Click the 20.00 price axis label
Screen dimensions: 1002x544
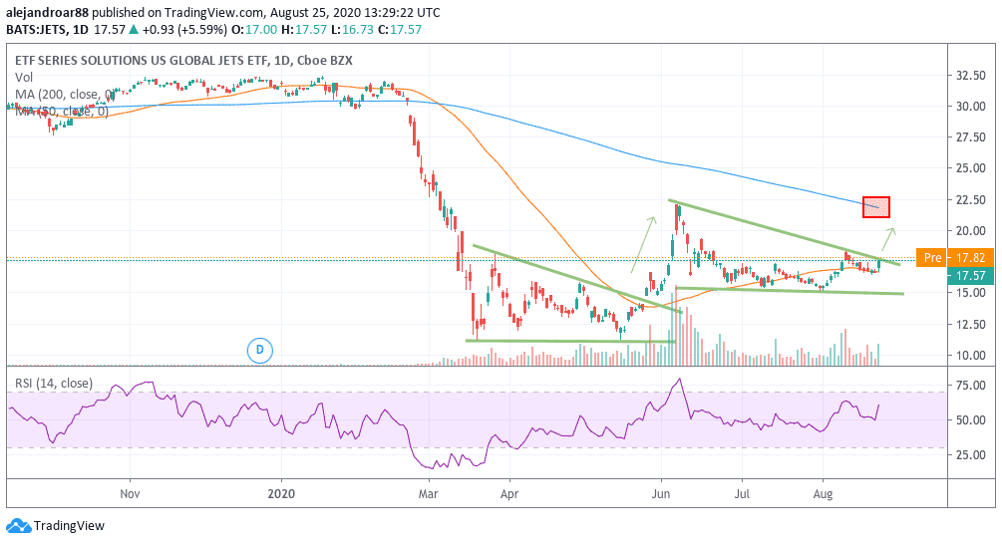pyautogui.click(x=971, y=231)
